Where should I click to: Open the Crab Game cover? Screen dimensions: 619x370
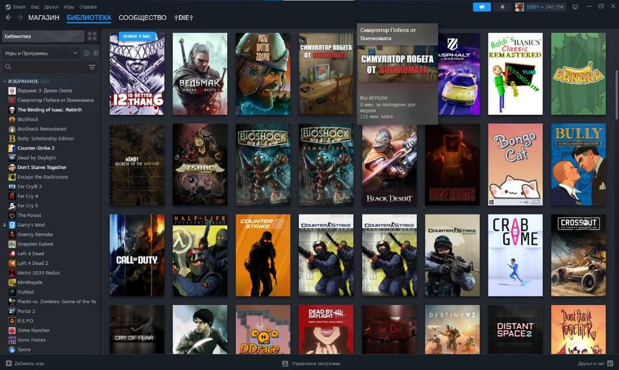[515, 255]
